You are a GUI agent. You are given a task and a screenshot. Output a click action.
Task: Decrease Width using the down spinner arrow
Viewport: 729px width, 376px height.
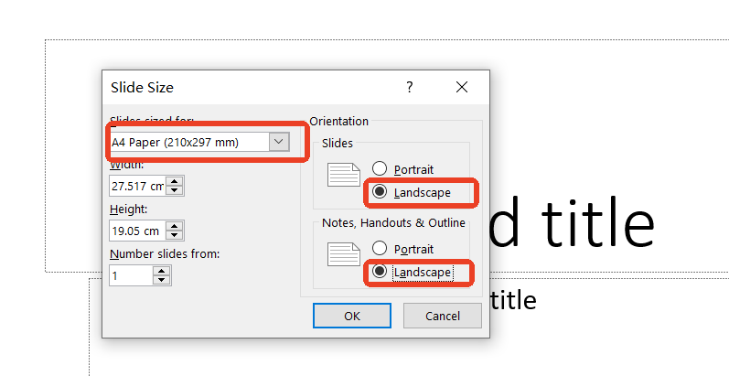pos(175,191)
